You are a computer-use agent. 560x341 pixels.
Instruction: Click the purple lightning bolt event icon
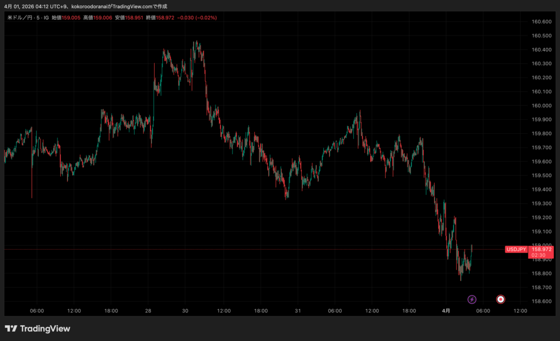[472, 299]
